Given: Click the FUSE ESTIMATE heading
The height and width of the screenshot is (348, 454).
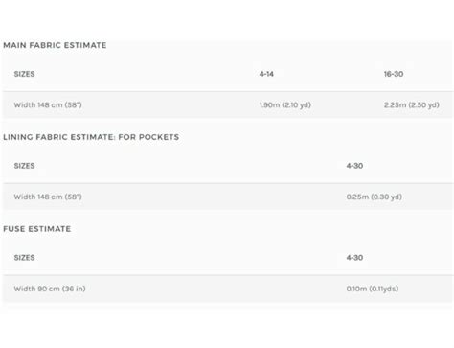Looking at the screenshot, I should [x=37, y=229].
